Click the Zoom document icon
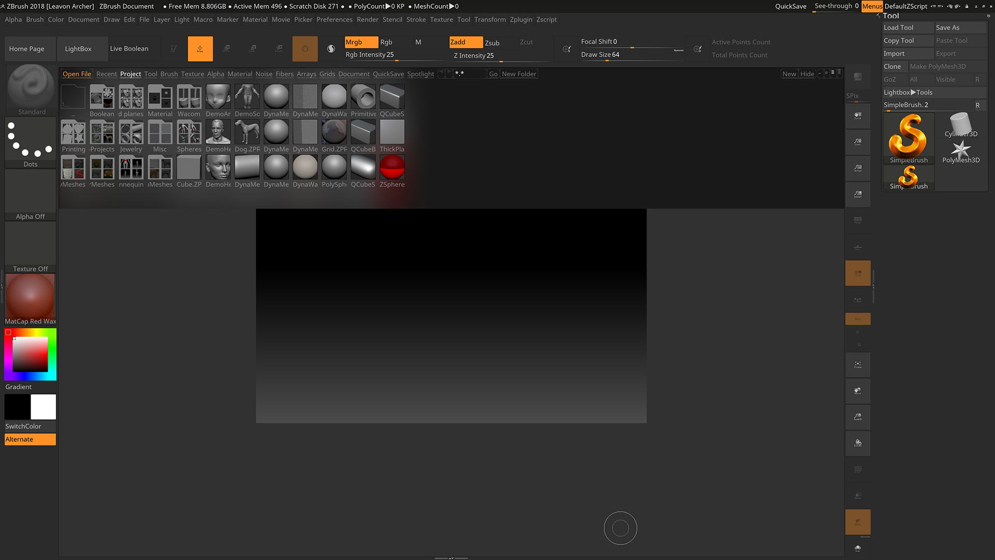This screenshot has width=995, height=560. tap(858, 142)
